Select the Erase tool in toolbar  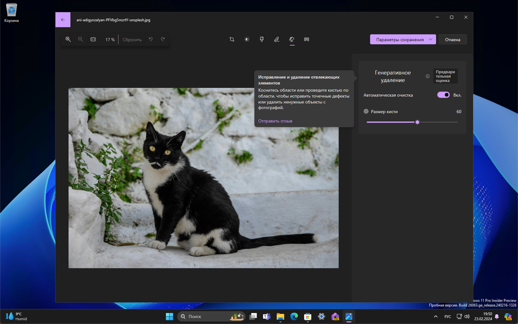click(292, 39)
